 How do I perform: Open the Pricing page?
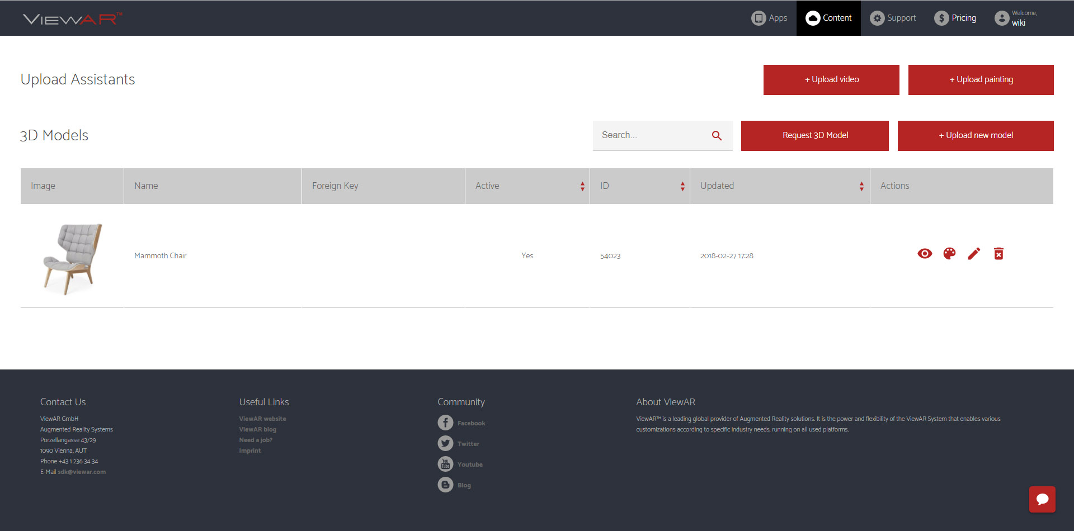(x=955, y=18)
